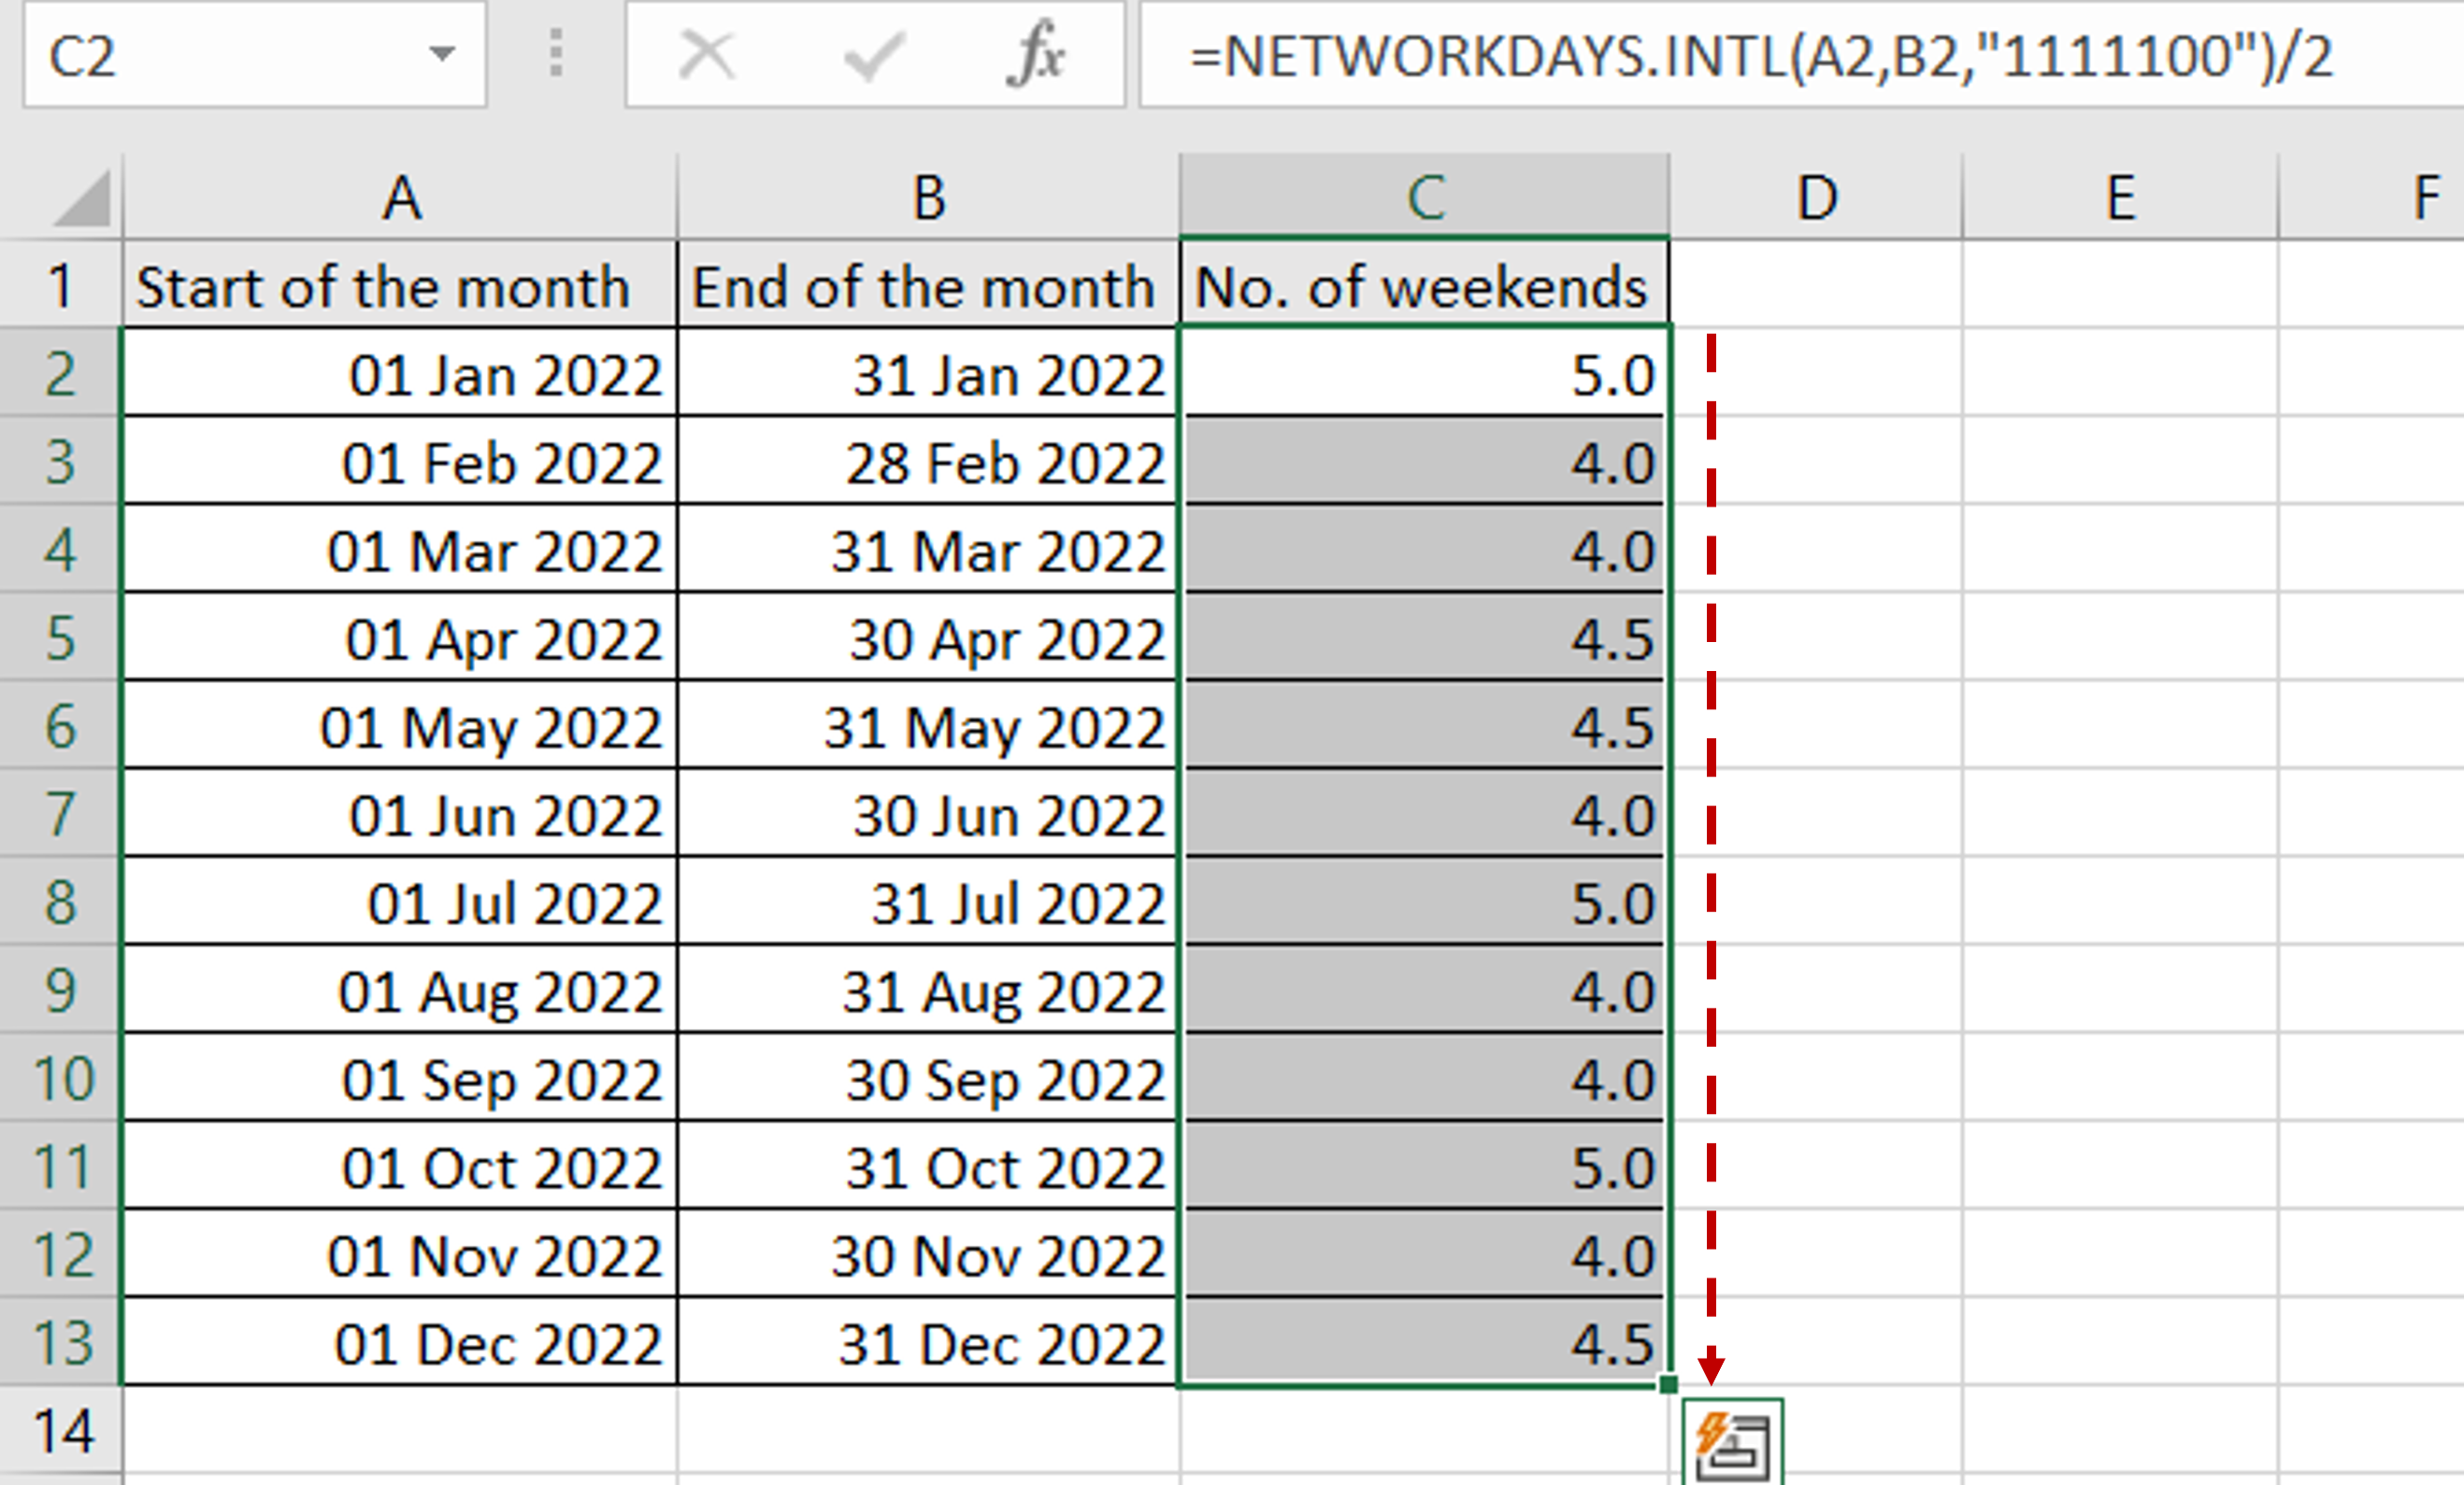This screenshot has width=2464, height=1485.
Task: Select column A header
Action: pos(400,198)
